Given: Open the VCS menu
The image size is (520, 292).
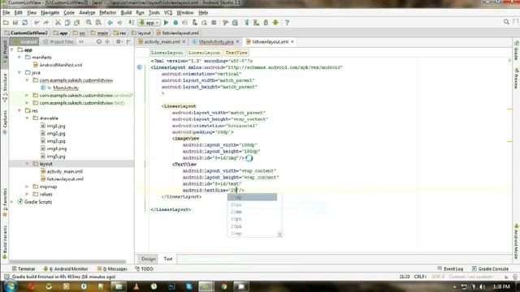Looking at the screenshot, I should click(168, 13).
